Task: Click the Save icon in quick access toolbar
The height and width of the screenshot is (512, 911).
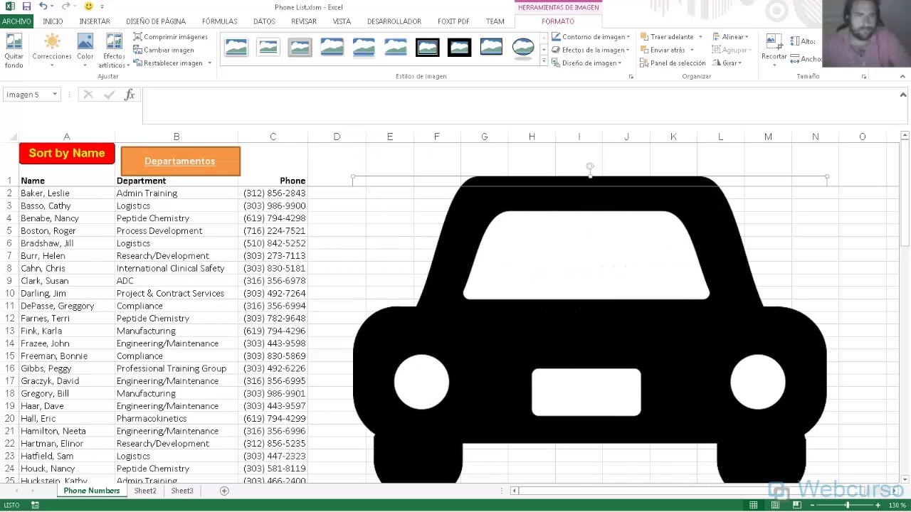Action: pos(26,6)
